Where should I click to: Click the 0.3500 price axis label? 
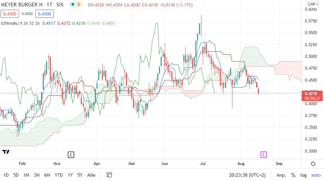tap(311, 127)
